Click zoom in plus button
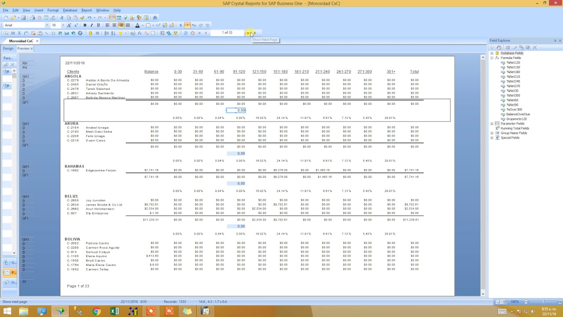Image resolution: width=563 pixels, height=317 pixels. pyautogui.click(x=559, y=302)
